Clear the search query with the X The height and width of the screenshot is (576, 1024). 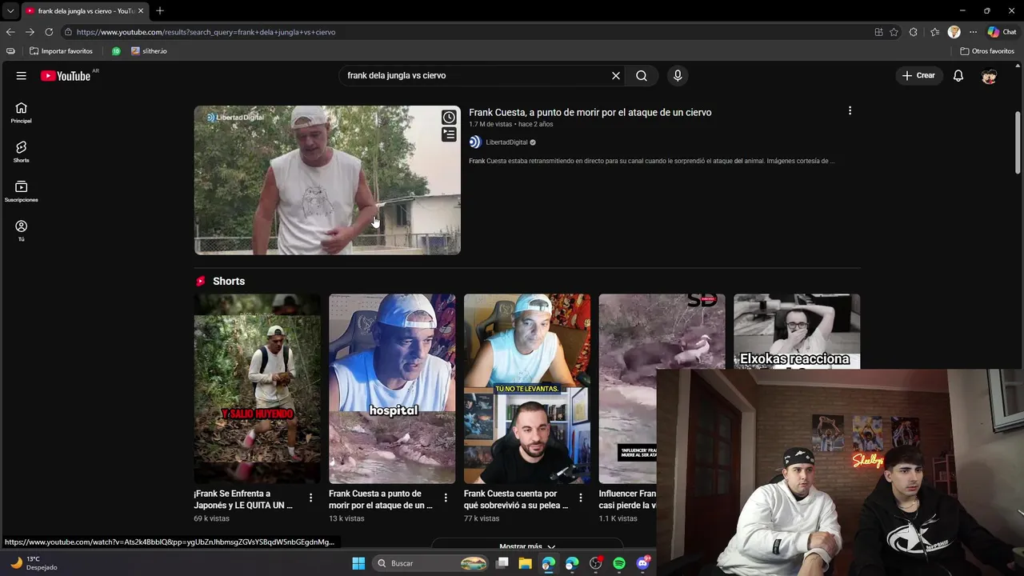616,75
